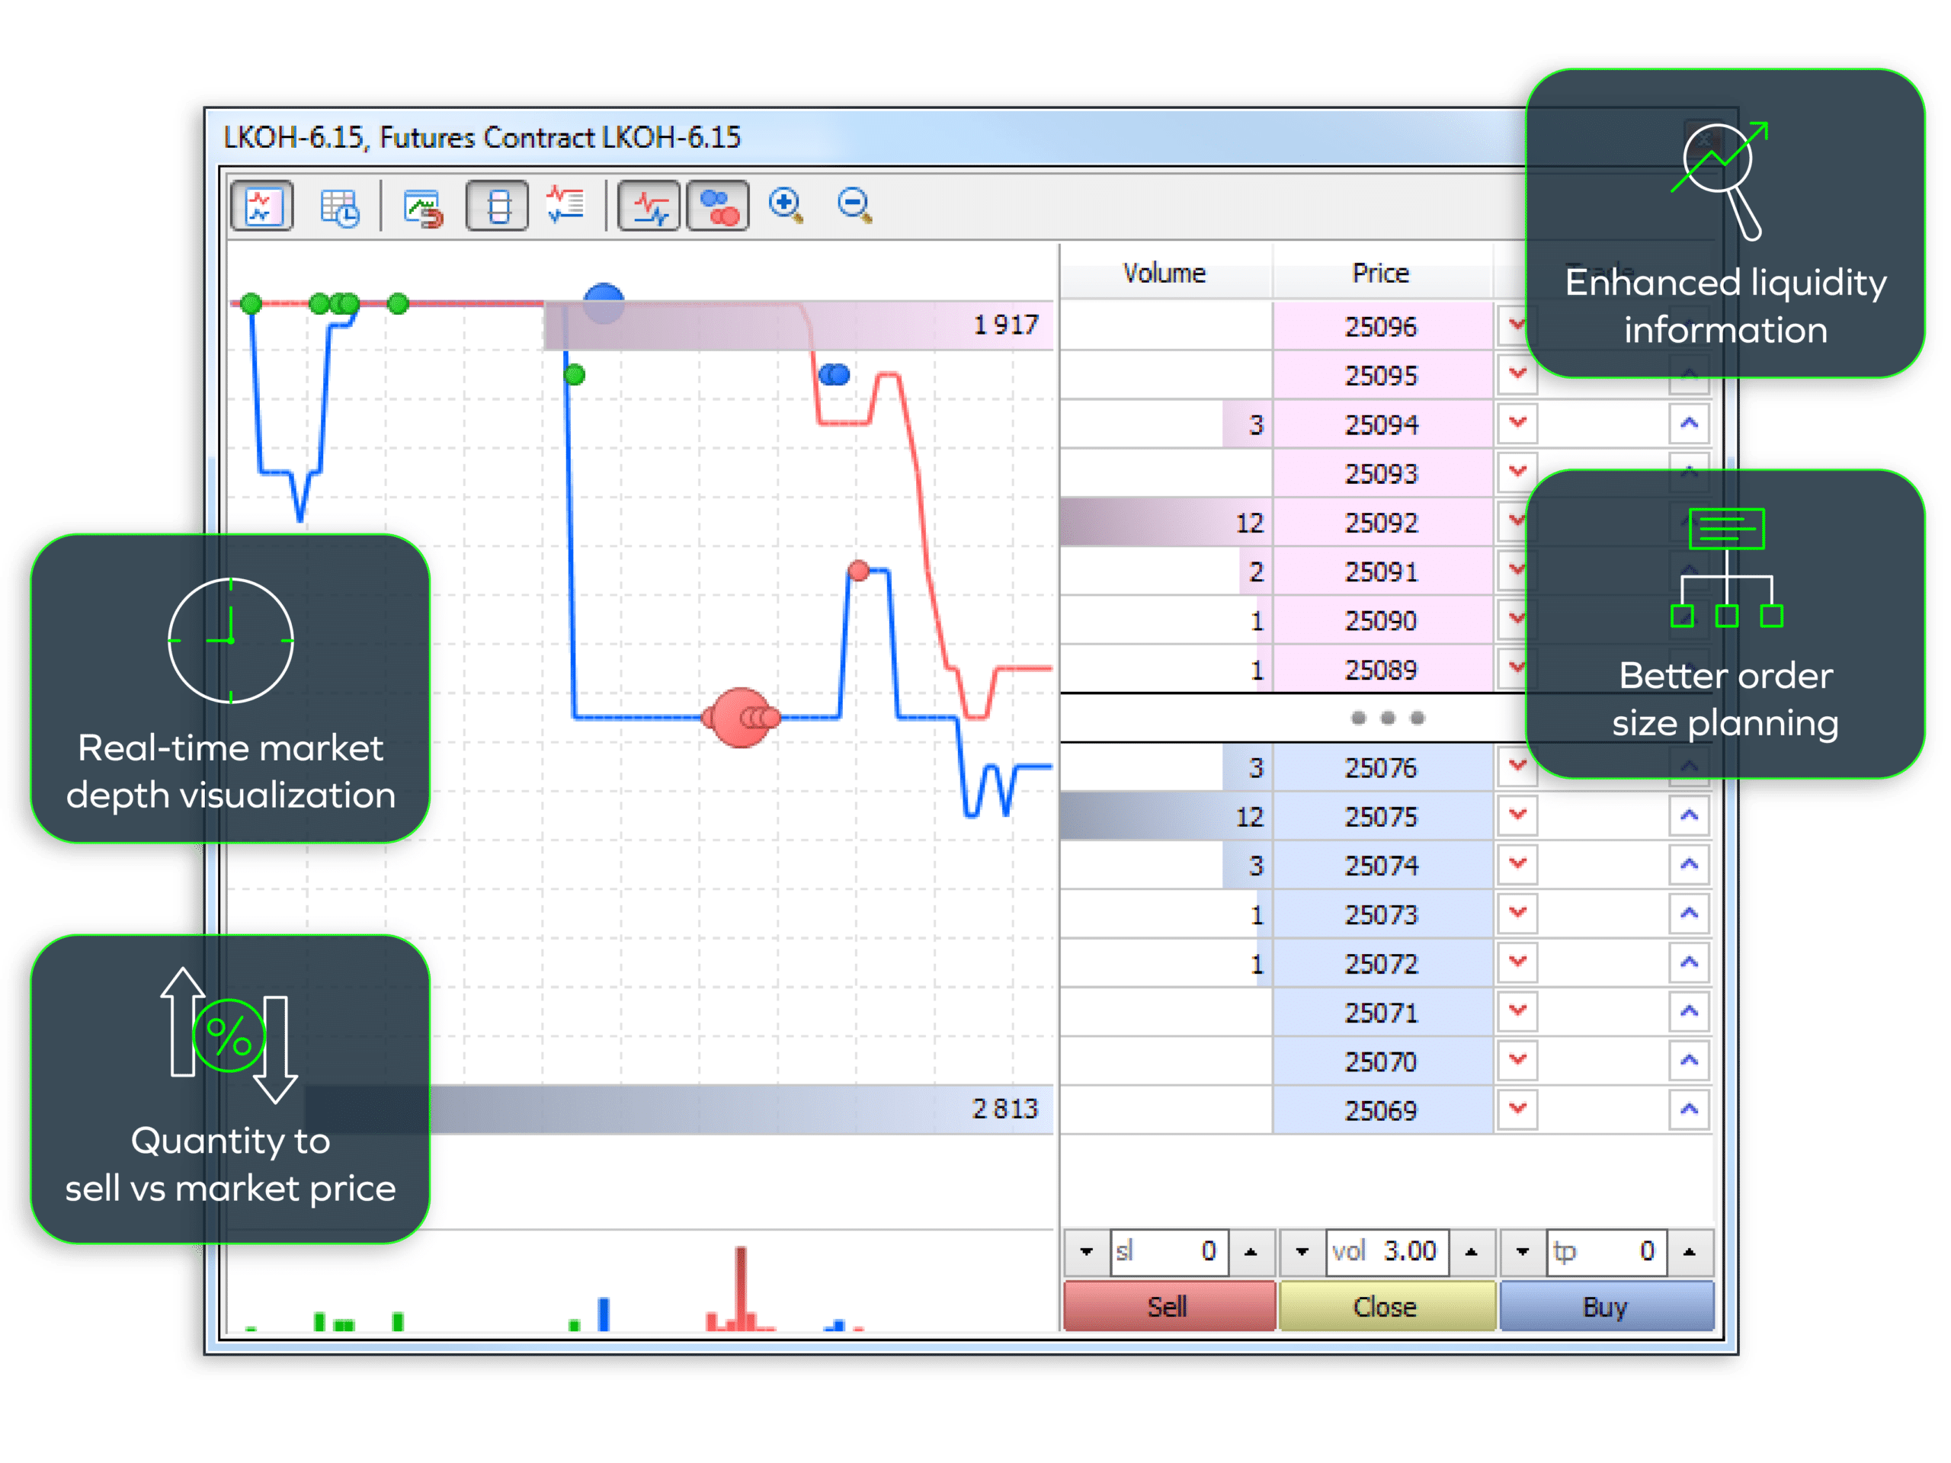Image resolution: width=1951 pixels, height=1463 pixels.
Task: Click the zoom in magnifier icon
Action: 785,204
